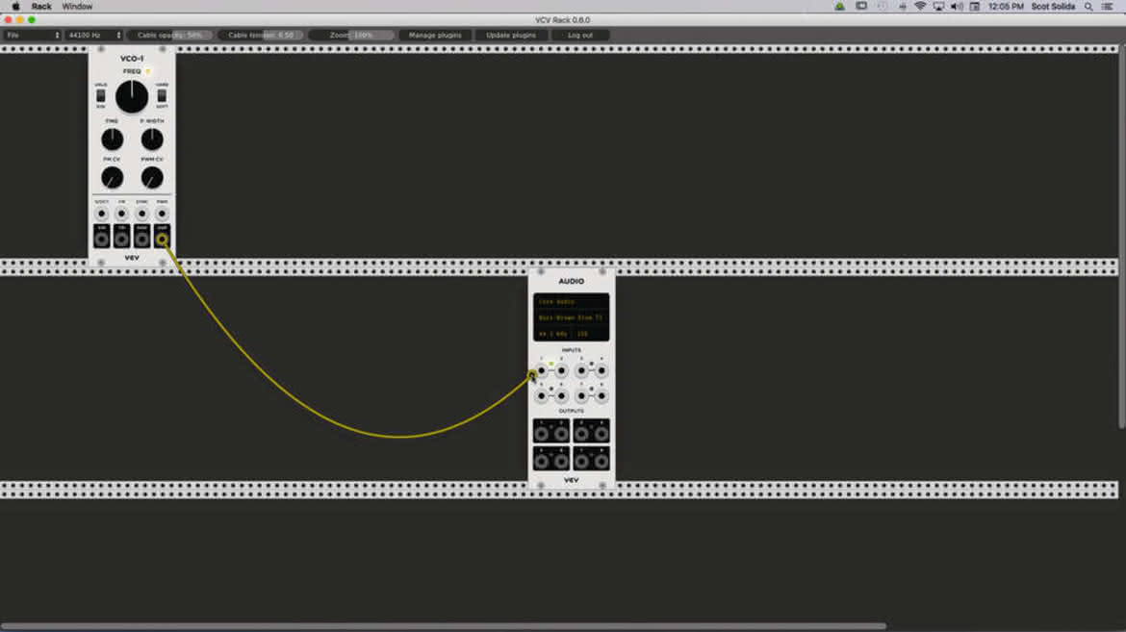Click the VCO-1 SAW output jack
Screen dimensions: 1126x632
pos(141,239)
